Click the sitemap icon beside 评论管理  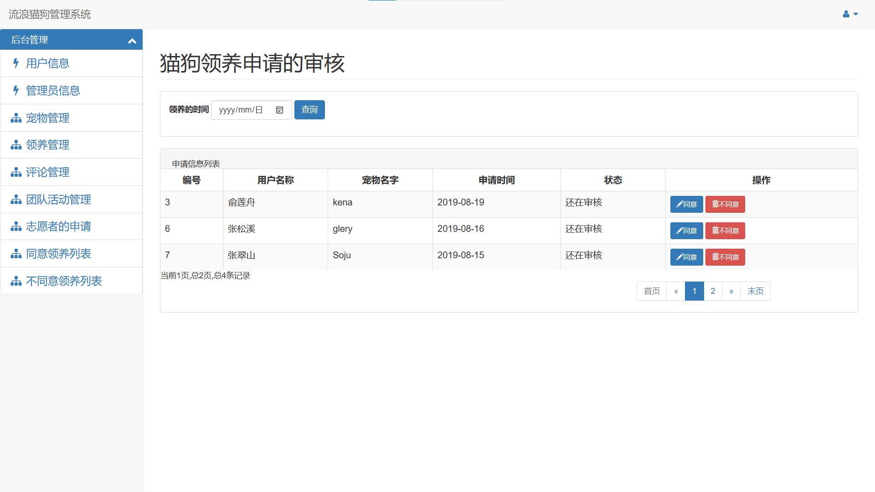pos(16,172)
